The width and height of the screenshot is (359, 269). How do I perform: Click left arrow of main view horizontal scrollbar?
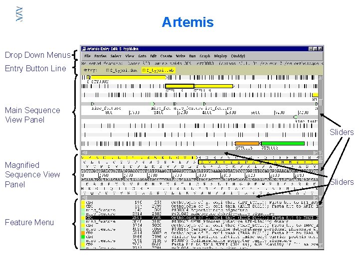point(84,152)
